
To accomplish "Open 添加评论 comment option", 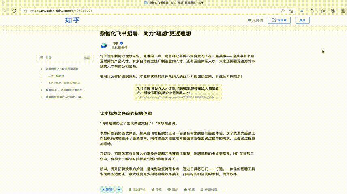I will pyautogui.click(x=137, y=190).
